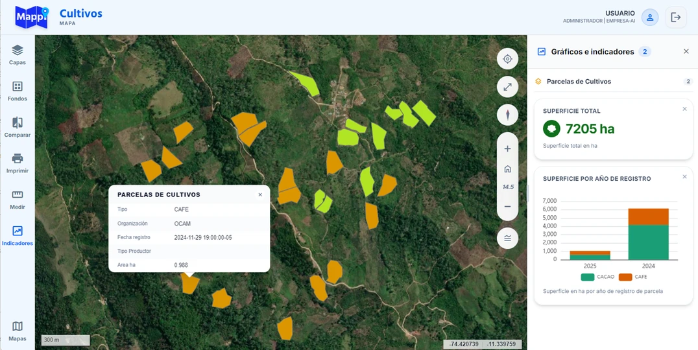Click the Area ha value 0.988
This screenshot has width=698, height=350.
click(181, 265)
